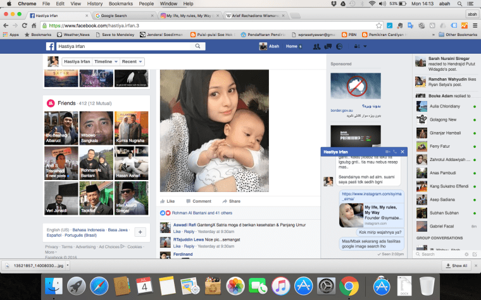
Task: Open Instagram link in chat
Action: pos(372,196)
